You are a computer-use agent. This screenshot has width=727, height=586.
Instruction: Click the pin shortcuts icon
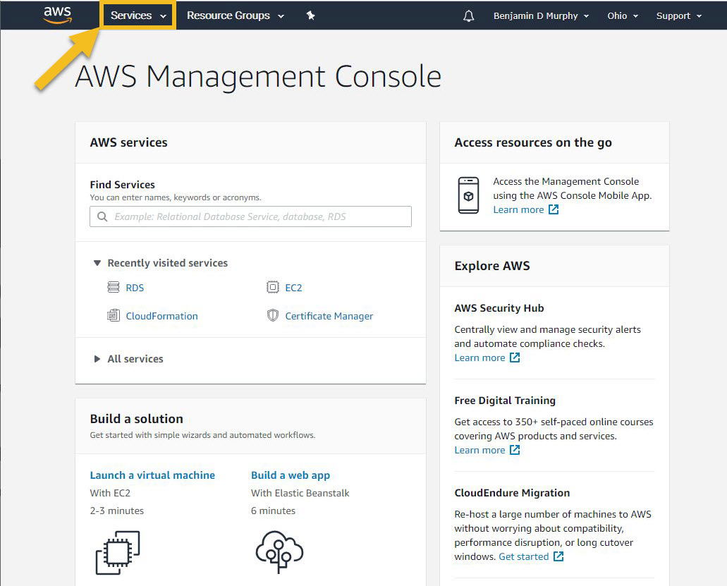[311, 16]
